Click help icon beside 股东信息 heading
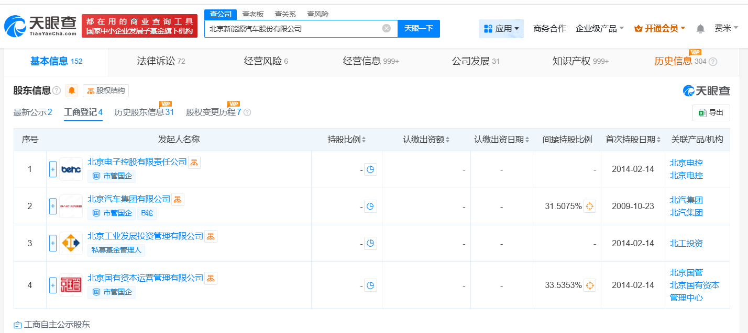Image resolution: width=748 pixels, height=333 pixels. point(57,91)
